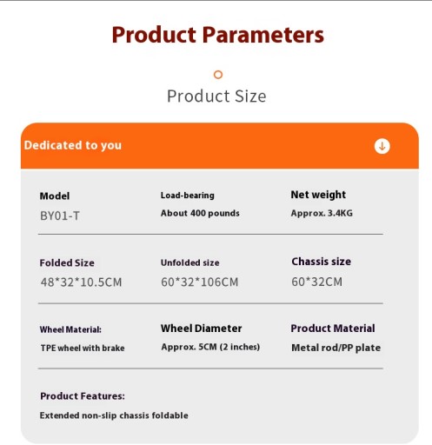Select Approx. 3.4KG value
The width and height of the screenshot is (432, 445).
(322, 213)
